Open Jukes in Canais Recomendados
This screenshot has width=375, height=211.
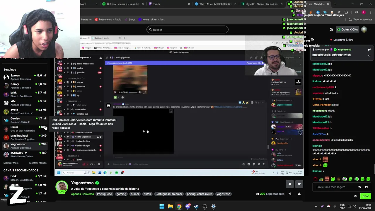coord(25,186)
